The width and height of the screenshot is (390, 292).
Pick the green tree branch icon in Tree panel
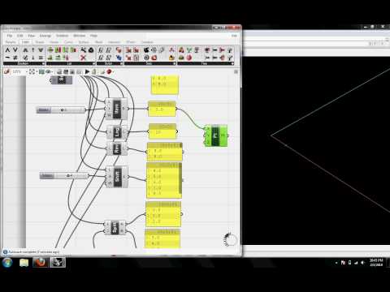tap(189, 50)
